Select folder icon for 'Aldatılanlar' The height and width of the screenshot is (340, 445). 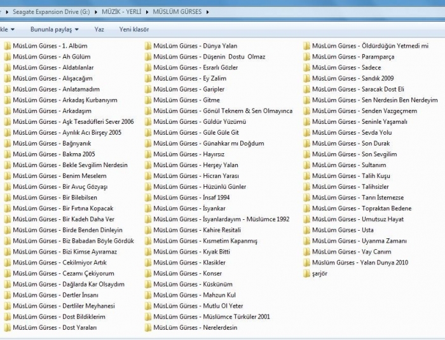tap(8, 67)
